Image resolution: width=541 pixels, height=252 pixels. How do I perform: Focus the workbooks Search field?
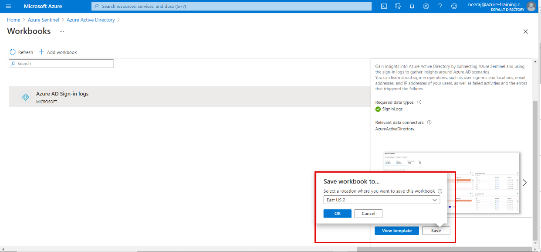[x=61, y=64]
